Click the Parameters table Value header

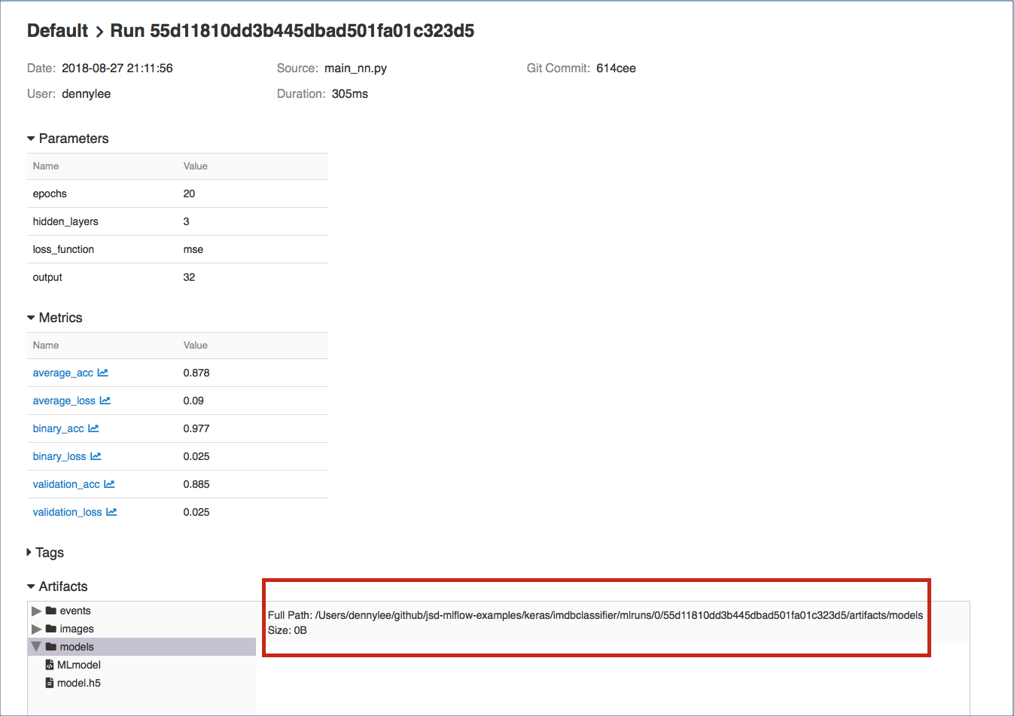coord(196,166)
